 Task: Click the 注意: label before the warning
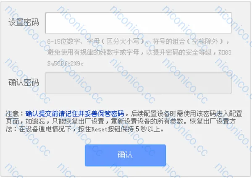pos(15,114)
